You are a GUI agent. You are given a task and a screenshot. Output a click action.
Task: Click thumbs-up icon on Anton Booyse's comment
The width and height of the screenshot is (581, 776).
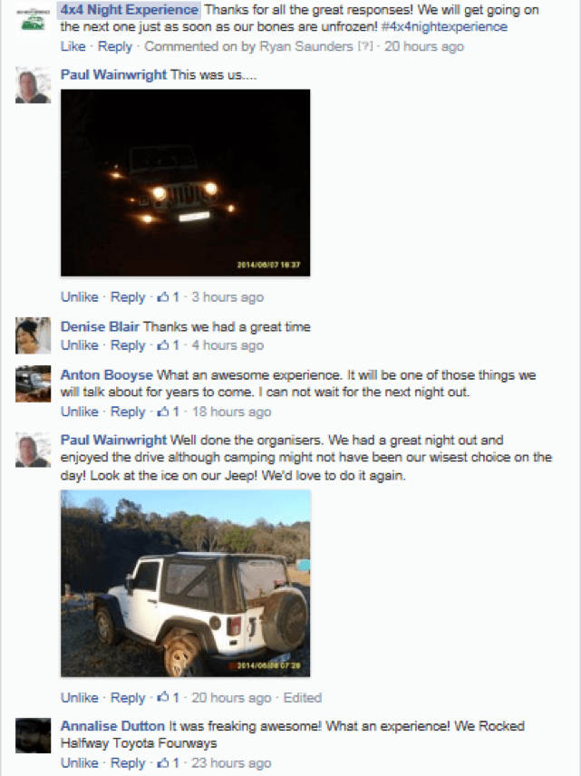pos(163,412)
